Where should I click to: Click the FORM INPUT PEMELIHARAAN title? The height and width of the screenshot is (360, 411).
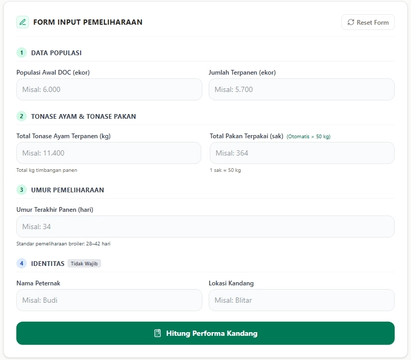[x=88, y=22]
